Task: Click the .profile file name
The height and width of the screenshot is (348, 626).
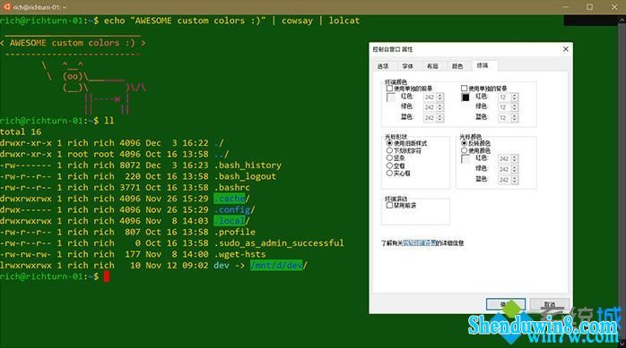Action: pos(235,232)
